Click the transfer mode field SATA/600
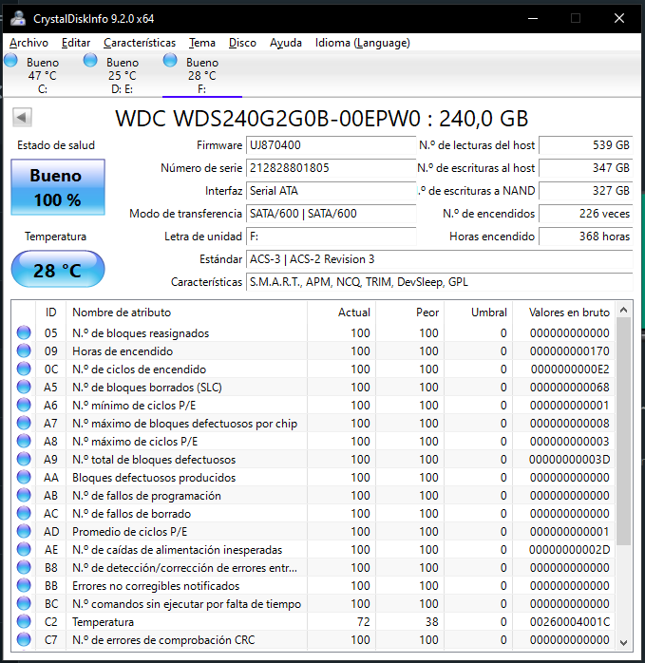The image size is (645, 663). click(332, 214)
